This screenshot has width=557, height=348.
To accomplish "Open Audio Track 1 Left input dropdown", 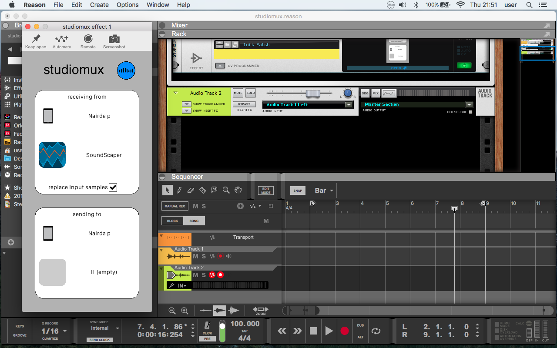I will pyautogui.click(x=349, y=105).
